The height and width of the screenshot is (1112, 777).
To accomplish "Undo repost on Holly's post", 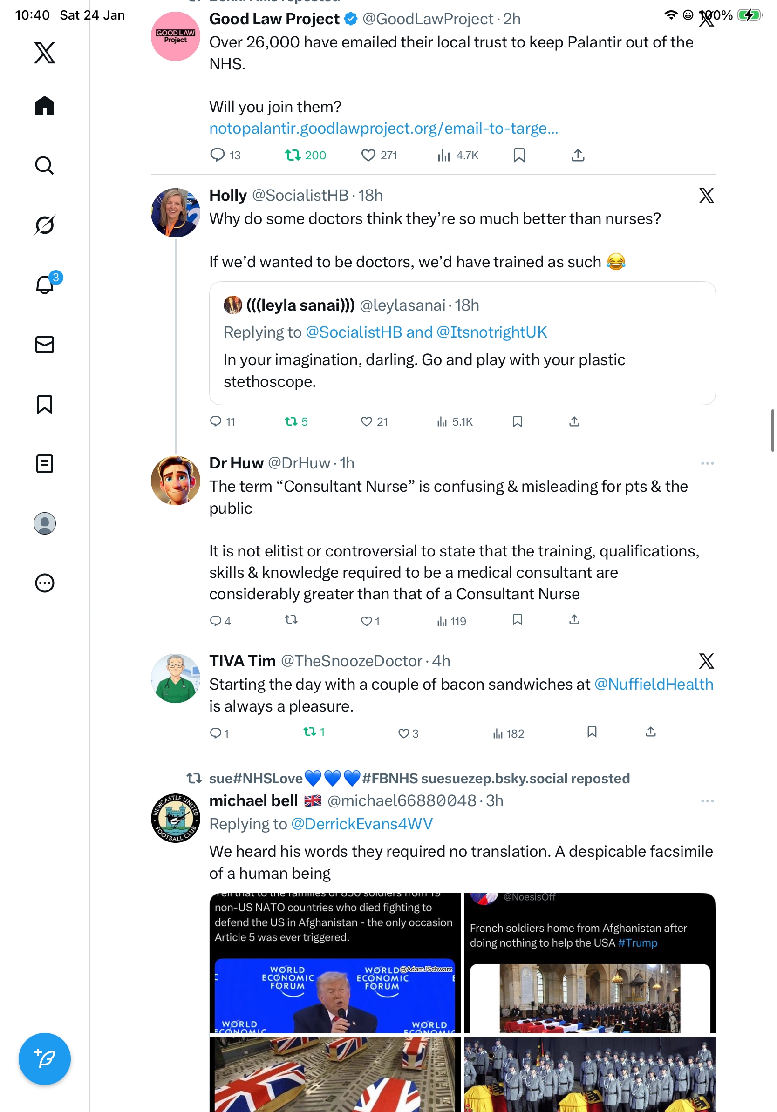I will pyautogui.click(x=291, y=422).
